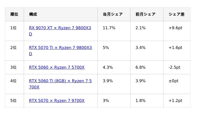Image resolution: width=200 pixels, height=115 pixels.
Task: Click the シェア差 column header
Action: click(176, 14)
